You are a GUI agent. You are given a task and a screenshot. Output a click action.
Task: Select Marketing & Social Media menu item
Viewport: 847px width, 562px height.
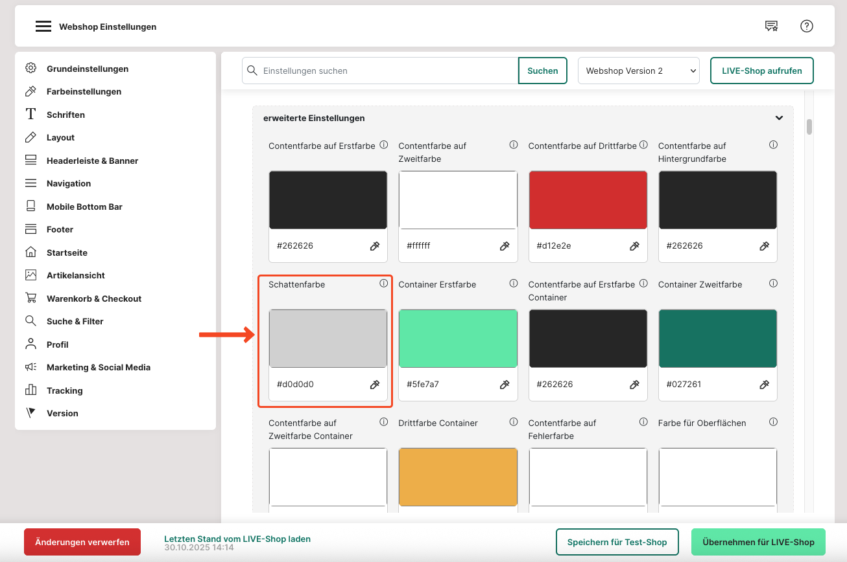(x=98, y=368)
